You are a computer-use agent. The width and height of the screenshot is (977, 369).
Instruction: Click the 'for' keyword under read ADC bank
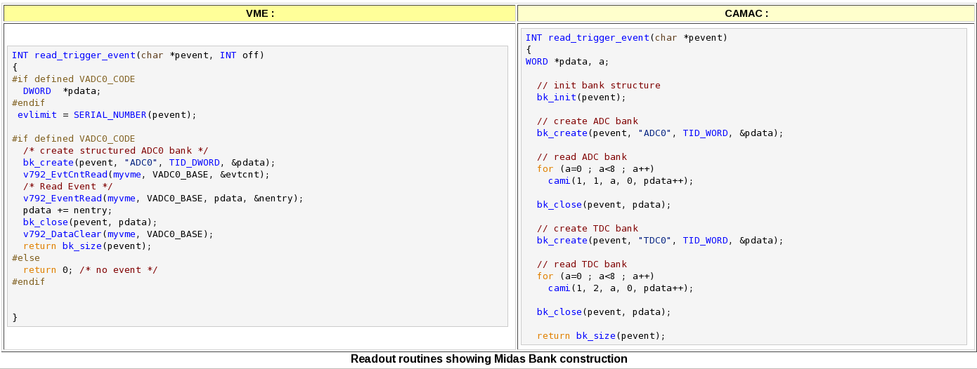(x=545, y=168)
